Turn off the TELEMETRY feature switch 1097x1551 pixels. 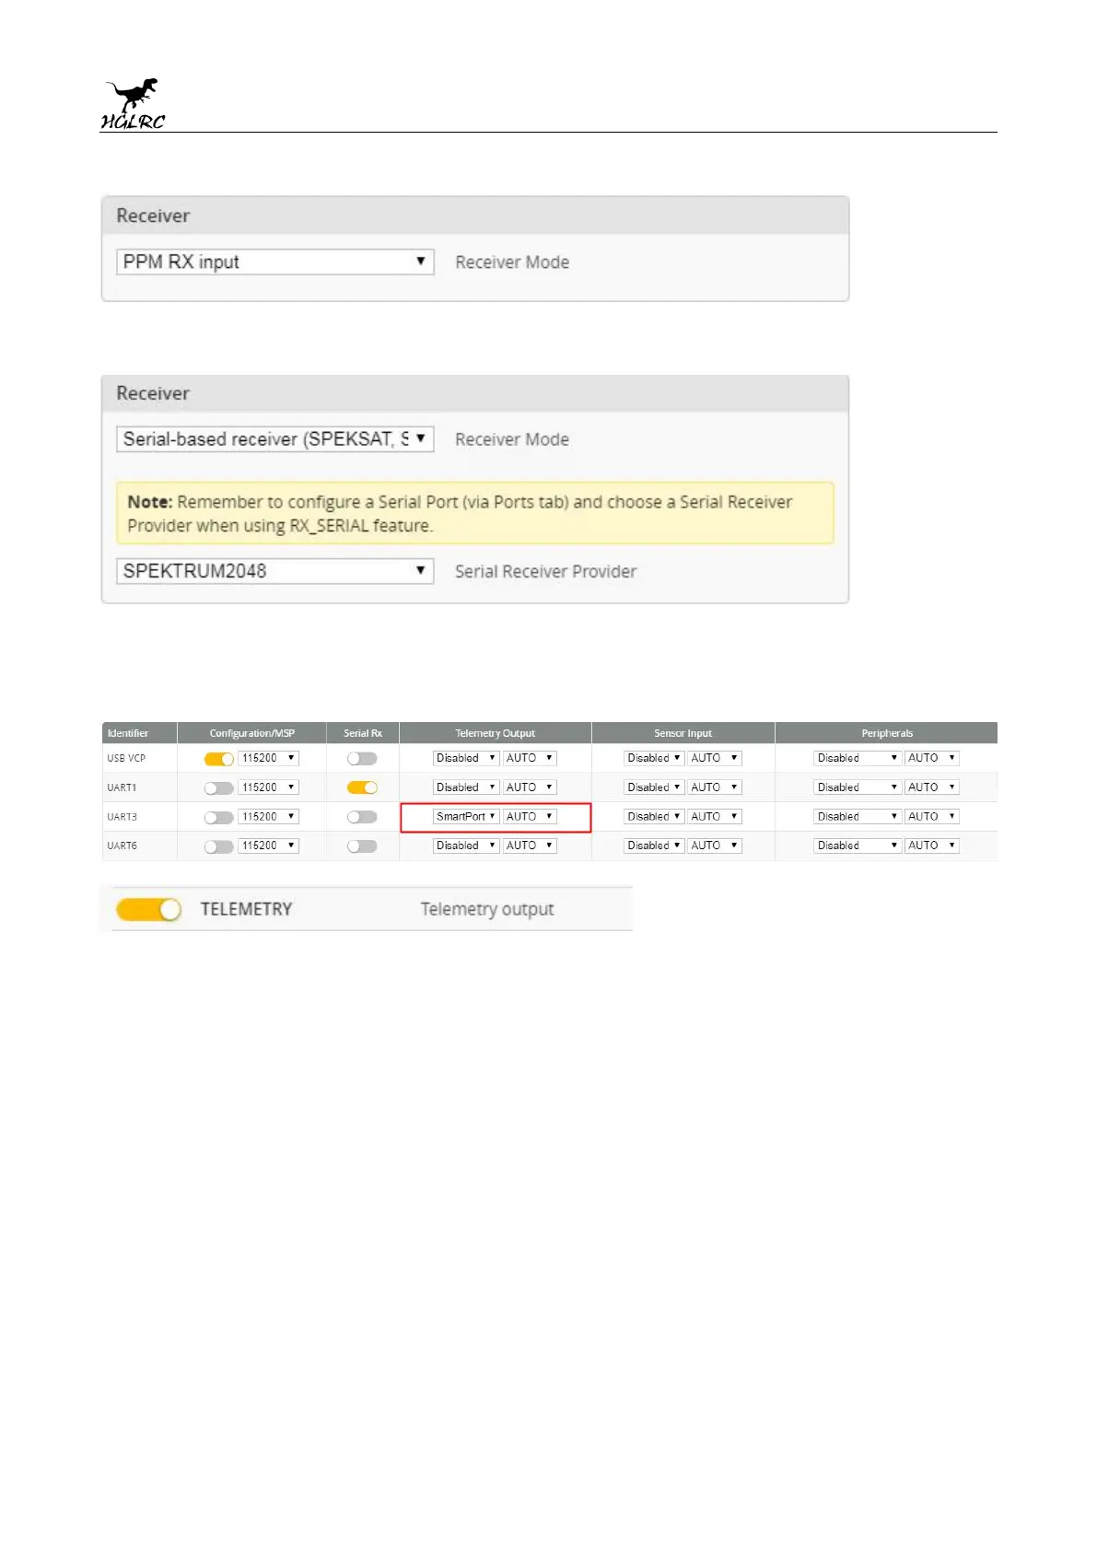point(148,910)
